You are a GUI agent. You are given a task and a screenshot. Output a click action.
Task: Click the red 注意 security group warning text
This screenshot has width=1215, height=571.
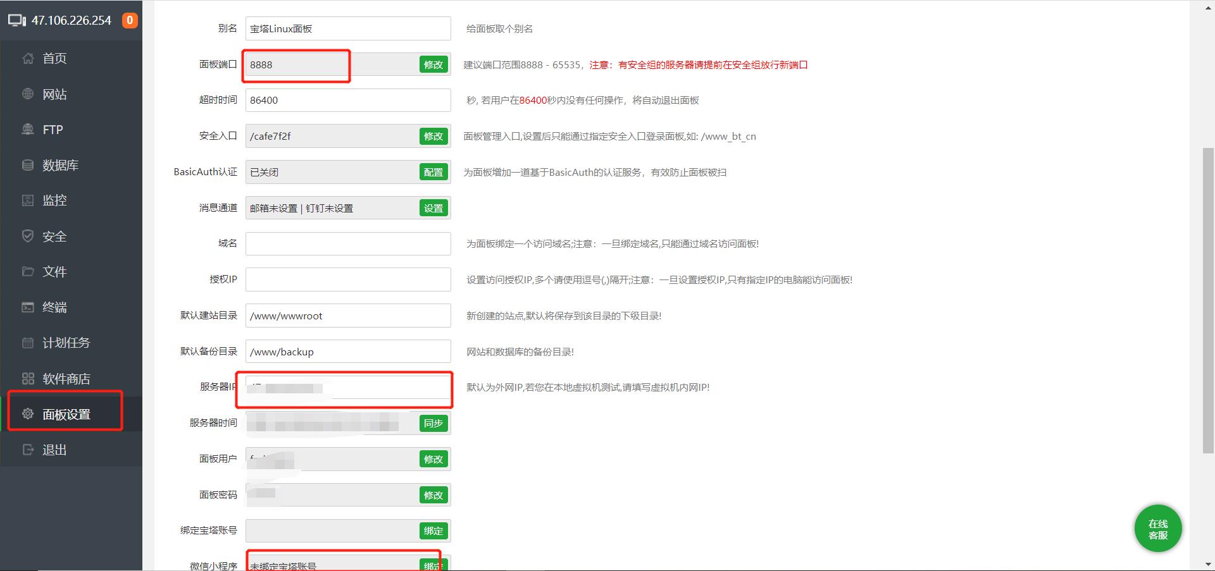coord(699,64)
